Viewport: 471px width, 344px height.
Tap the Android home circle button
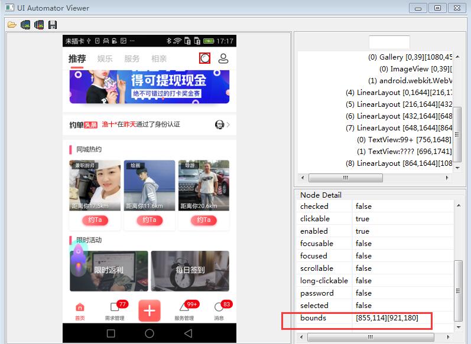point(150,333)
